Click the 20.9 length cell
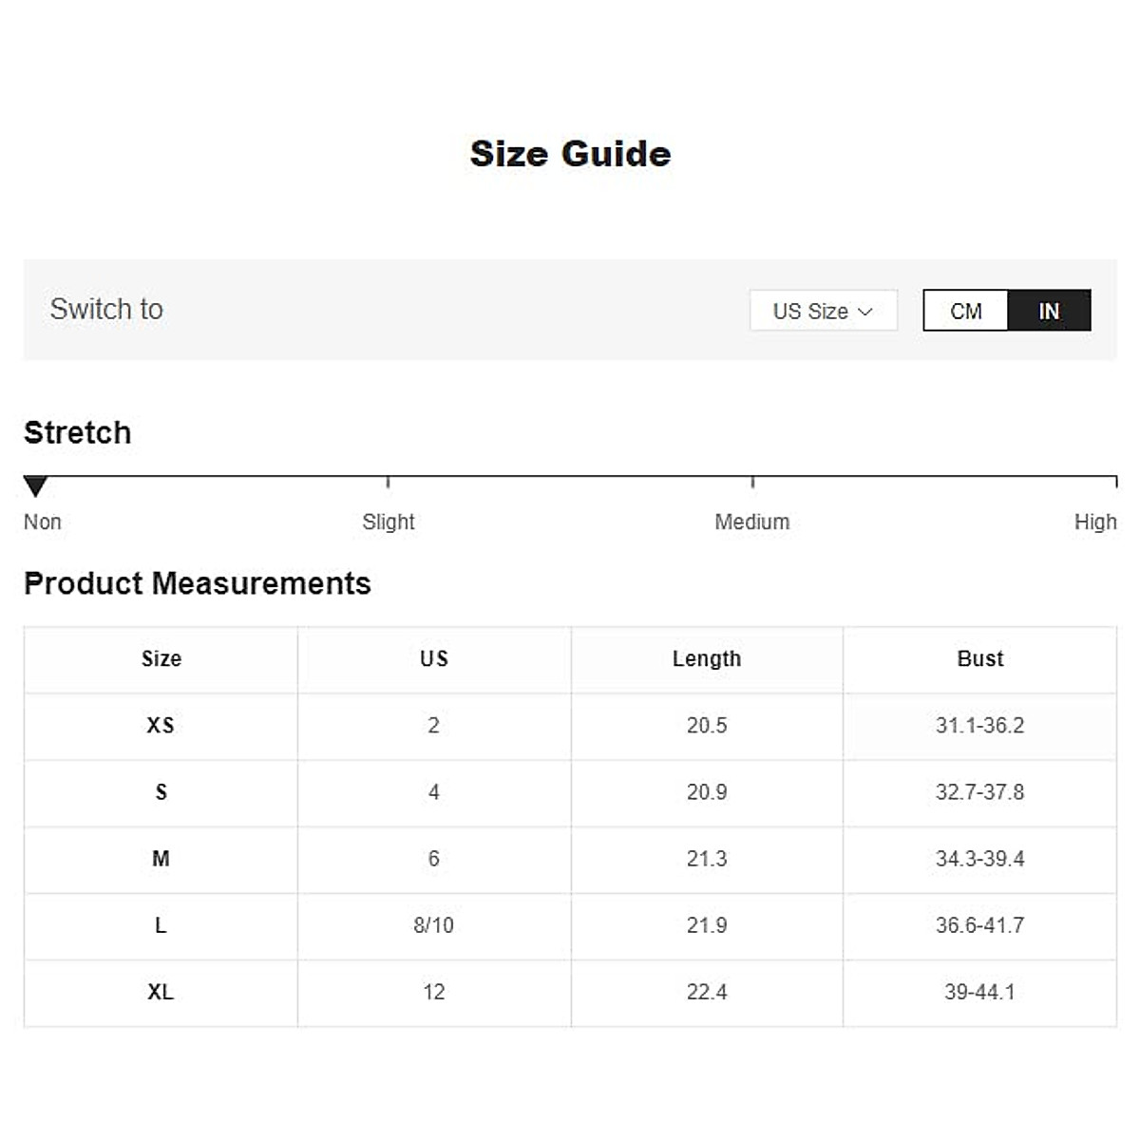1140x1140 pixels. [707, 792]
